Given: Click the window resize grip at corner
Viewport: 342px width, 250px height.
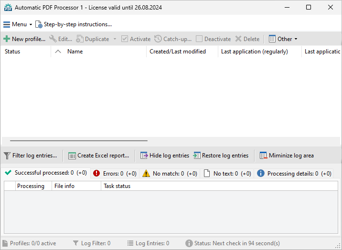Looking at the screenshot, I should (x=338, y=246).
